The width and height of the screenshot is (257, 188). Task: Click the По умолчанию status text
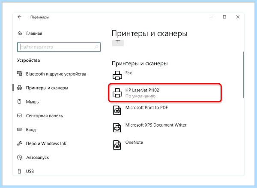(140, 96)
